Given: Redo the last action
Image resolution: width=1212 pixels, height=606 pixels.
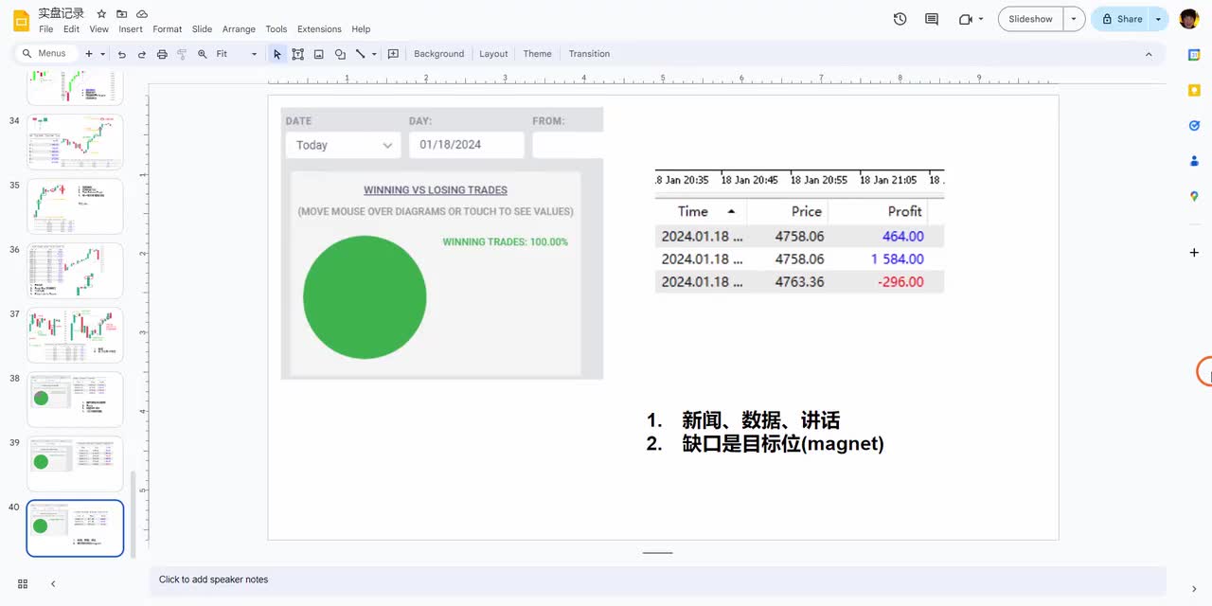Looking at the screenshot, I should pos(142,54).
